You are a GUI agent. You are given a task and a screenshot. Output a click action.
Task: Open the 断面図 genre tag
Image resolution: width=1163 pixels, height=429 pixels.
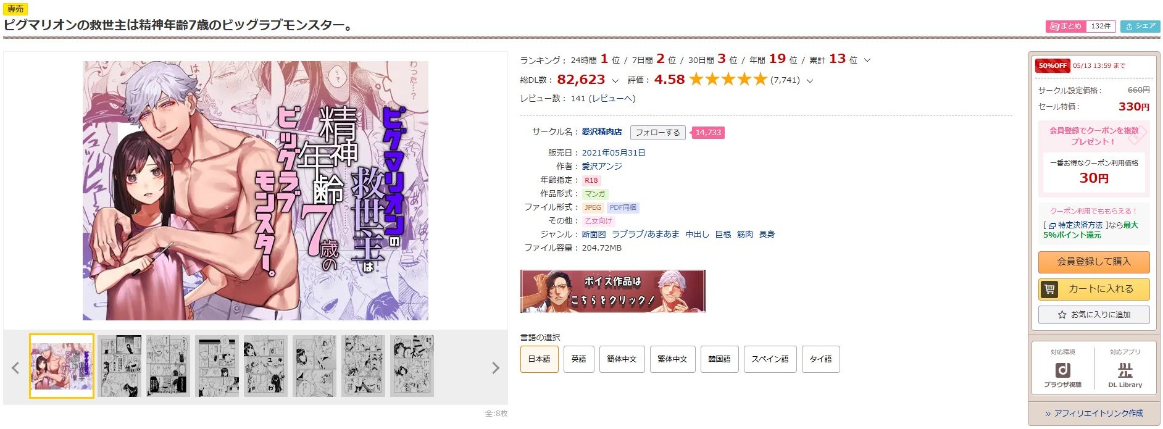pyautogui.click(x=594, y=235)
